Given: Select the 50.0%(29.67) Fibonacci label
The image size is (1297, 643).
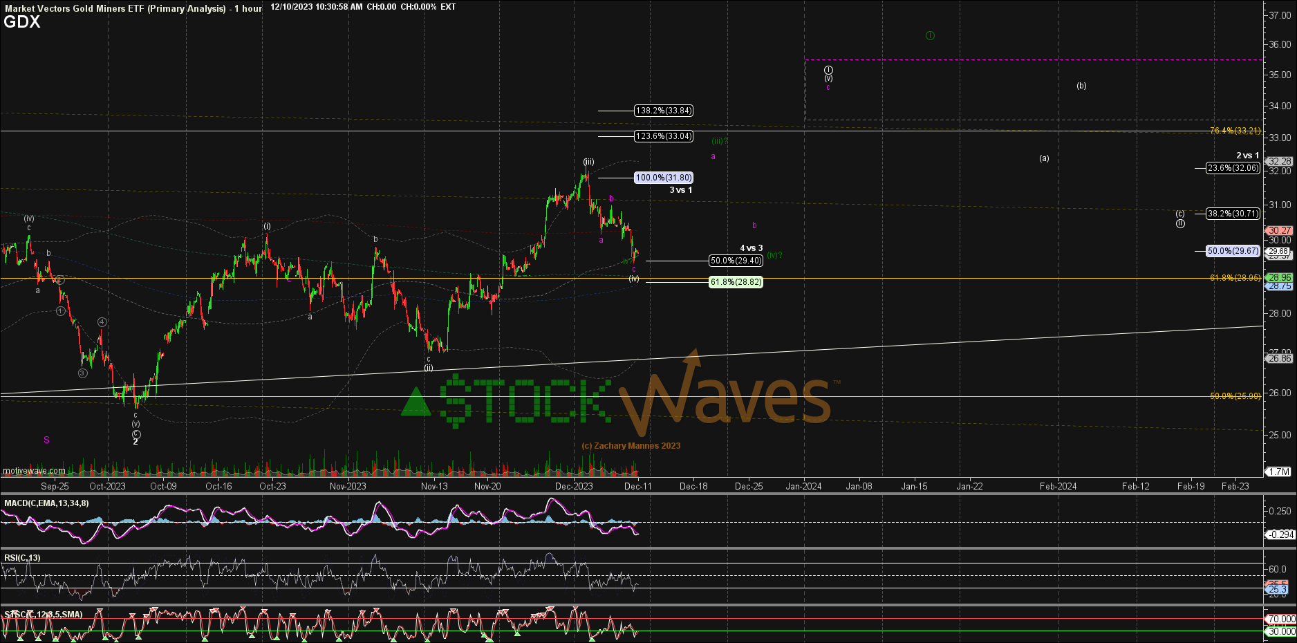Looking at the screenshot, I should (x=1233, y=251).
